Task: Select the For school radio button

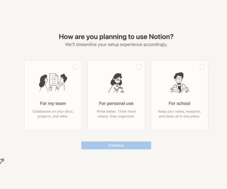Action: pos(202,67)
